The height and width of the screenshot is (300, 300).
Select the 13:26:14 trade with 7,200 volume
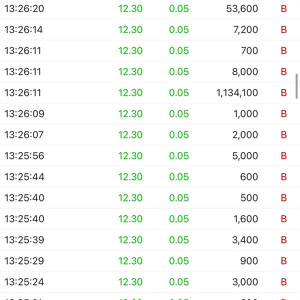[x=150, y=29]
